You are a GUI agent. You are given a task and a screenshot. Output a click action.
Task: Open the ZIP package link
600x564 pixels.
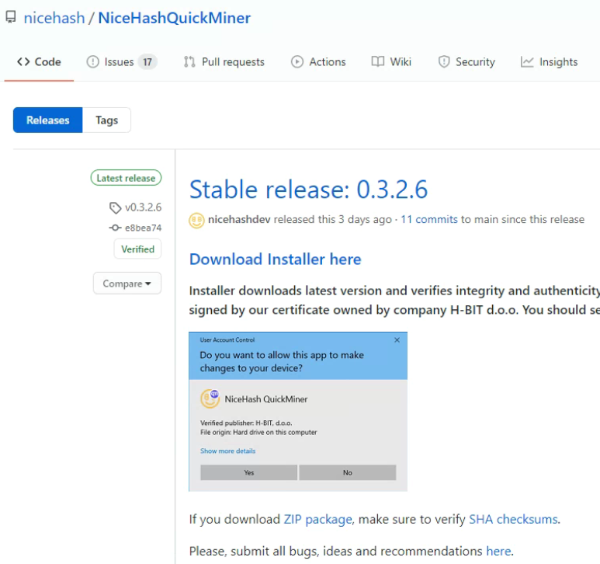(x=317, y=519)
